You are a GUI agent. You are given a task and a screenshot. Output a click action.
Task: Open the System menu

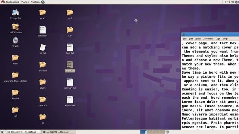35,2
